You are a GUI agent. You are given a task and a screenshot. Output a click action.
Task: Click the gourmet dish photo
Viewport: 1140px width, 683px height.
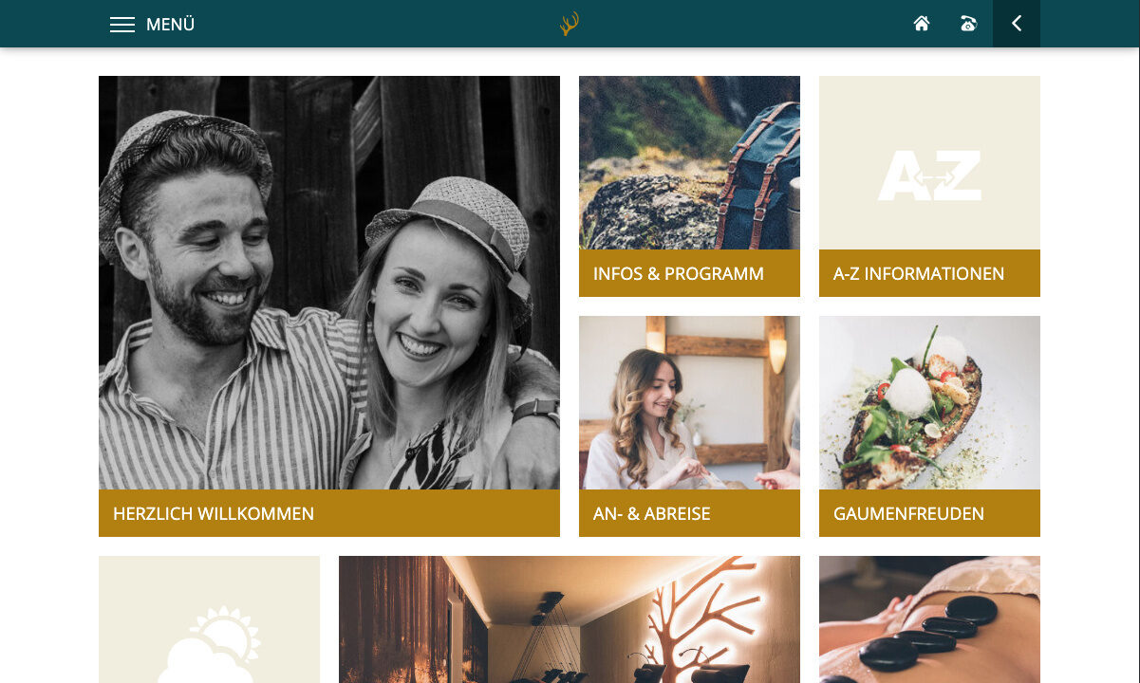click(x=929, y=403)
